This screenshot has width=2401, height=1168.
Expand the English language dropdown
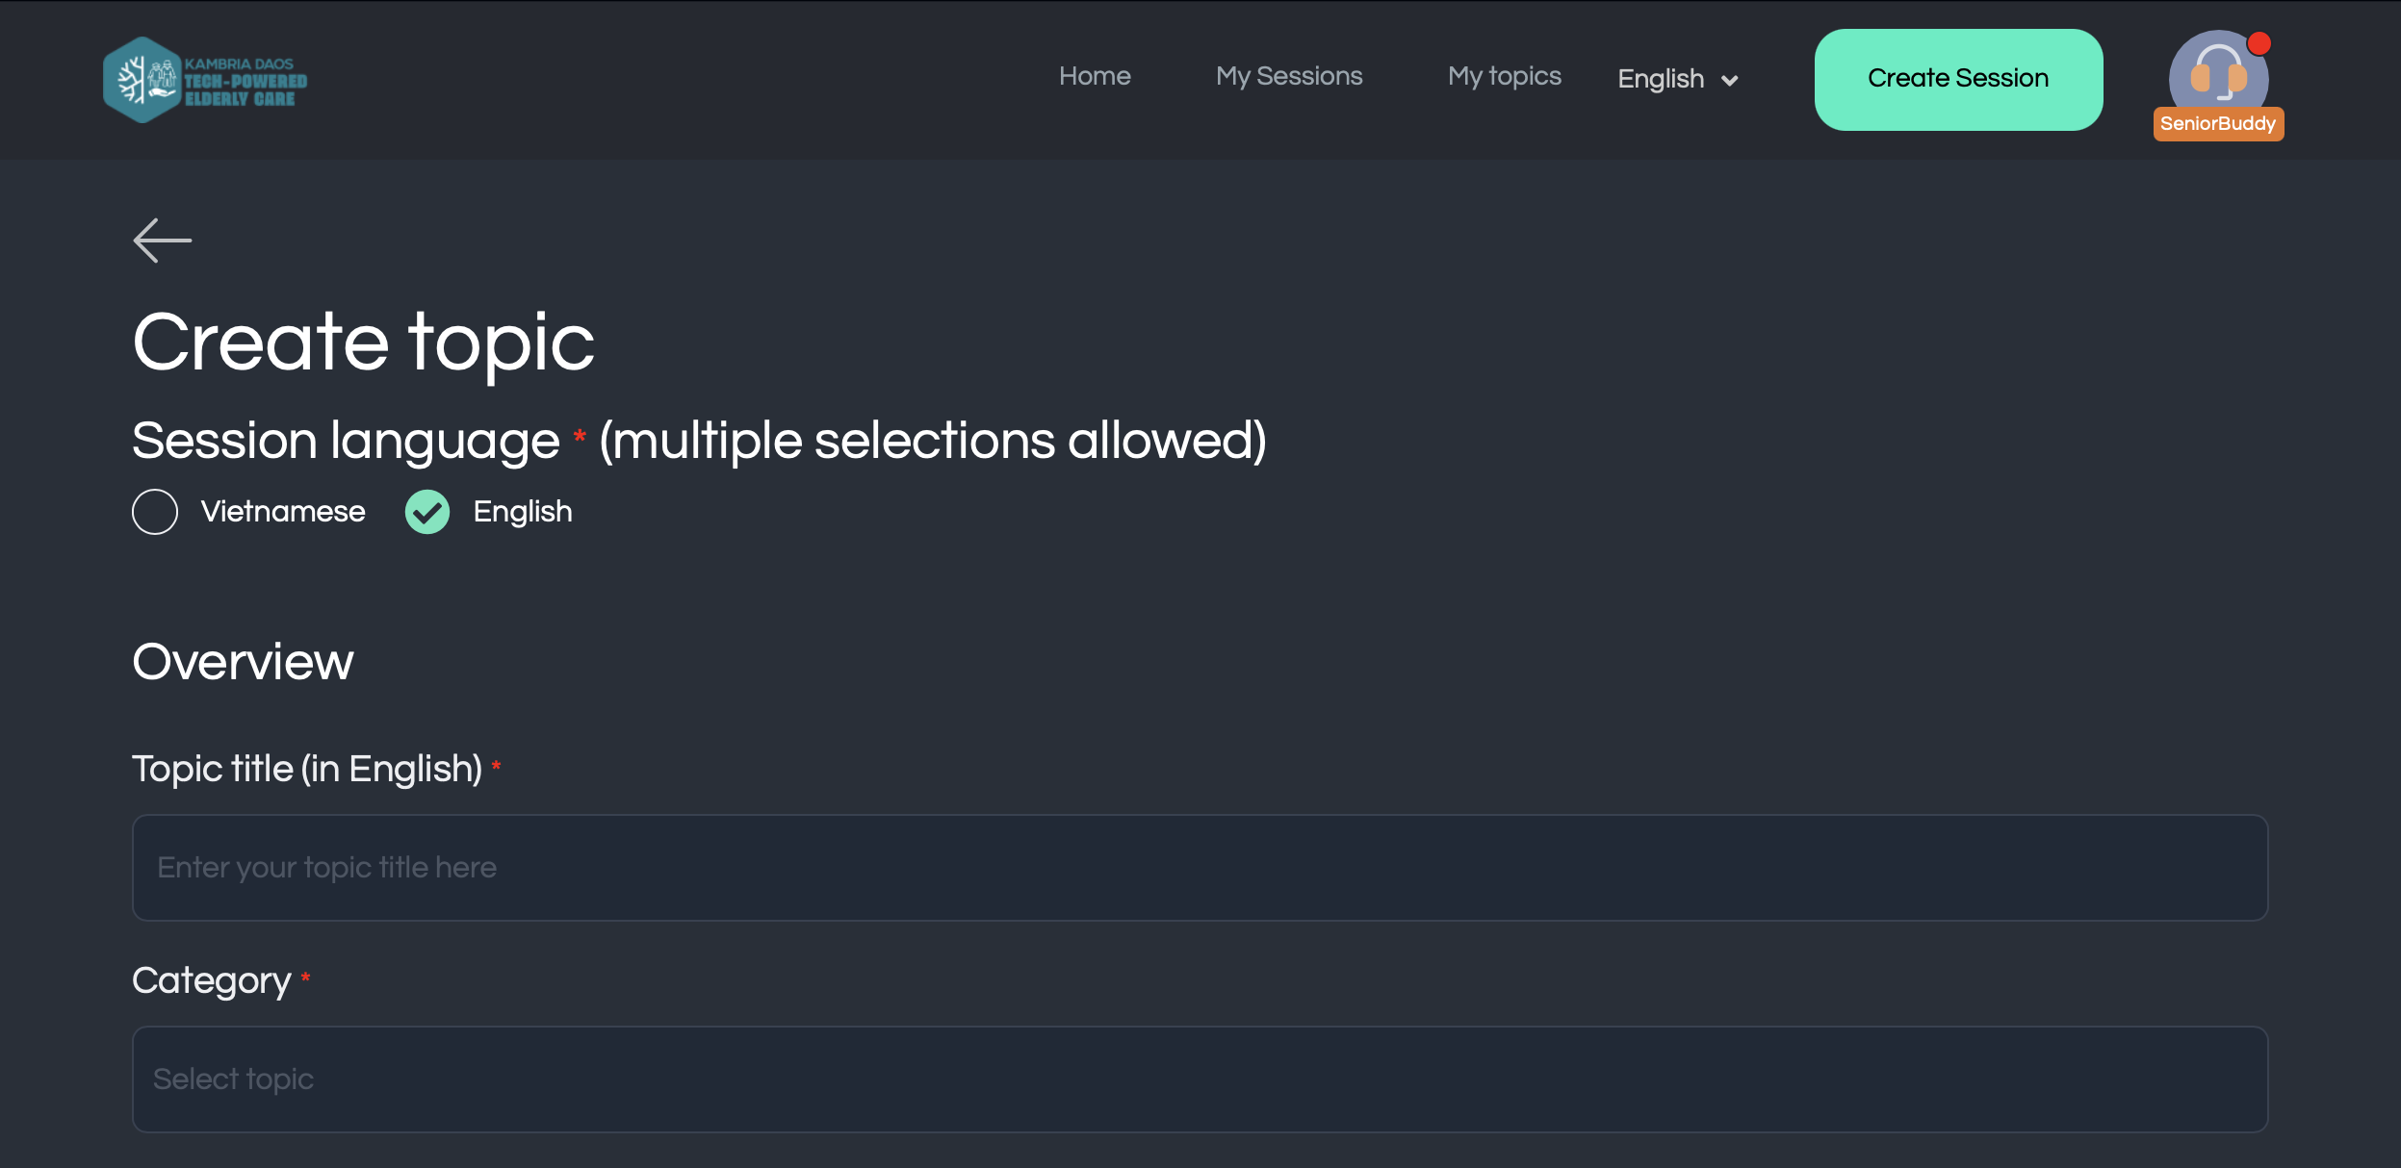[x=1677, y=79]
